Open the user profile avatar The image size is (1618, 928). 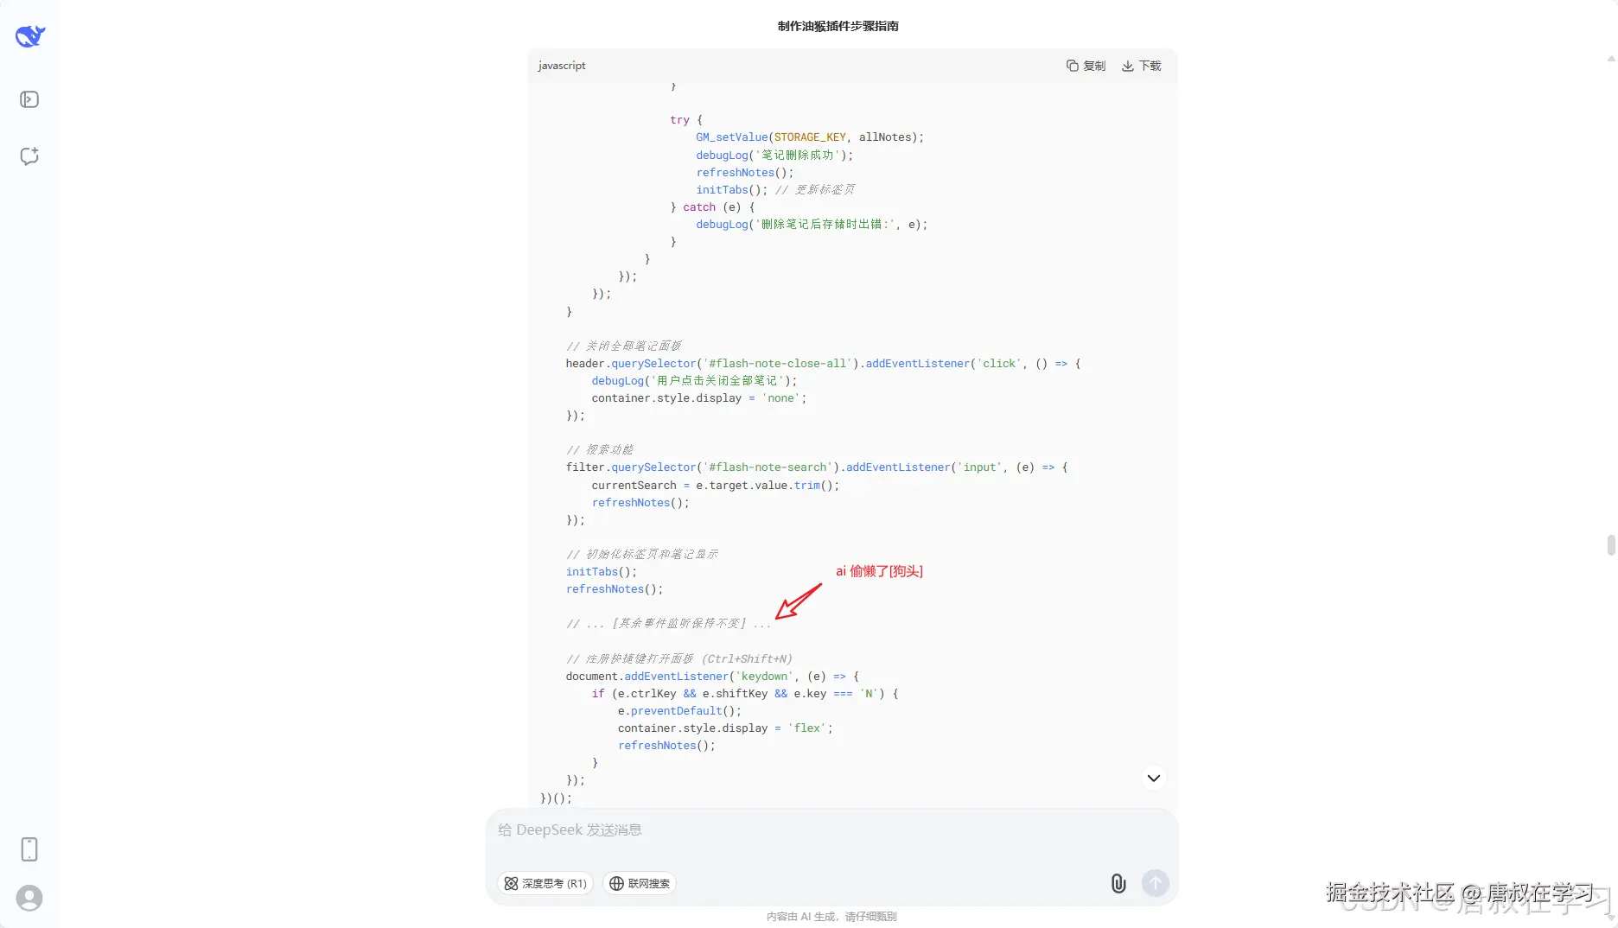tap(29, 899)
